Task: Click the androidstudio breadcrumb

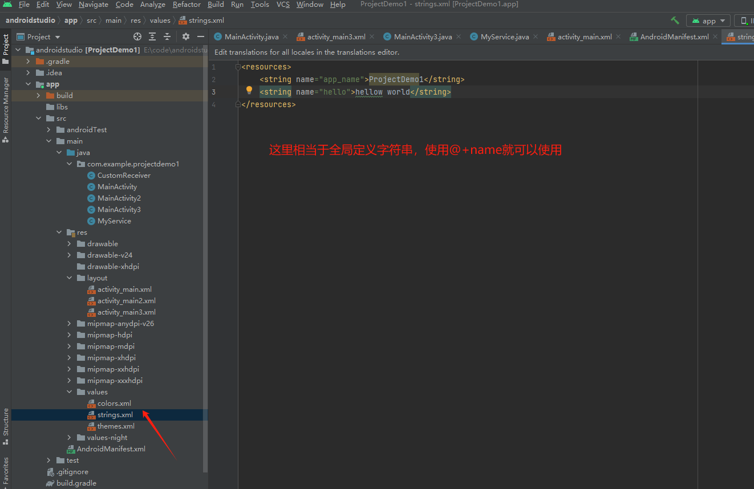Action: [30, 21]
